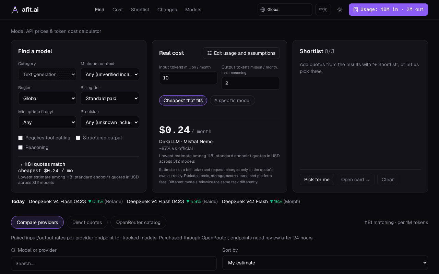Open DeepSeek V4 Flash 0423 Baidu change
This screenshot has height=274, width=439.
point(172,201)
